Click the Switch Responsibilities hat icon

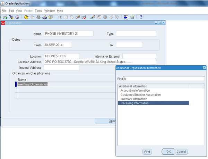[x=38, y=17]
